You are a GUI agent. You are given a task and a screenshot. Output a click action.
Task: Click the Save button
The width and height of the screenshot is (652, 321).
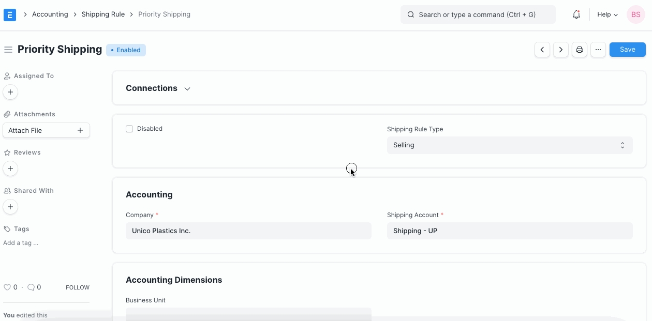tap(627, 50)
